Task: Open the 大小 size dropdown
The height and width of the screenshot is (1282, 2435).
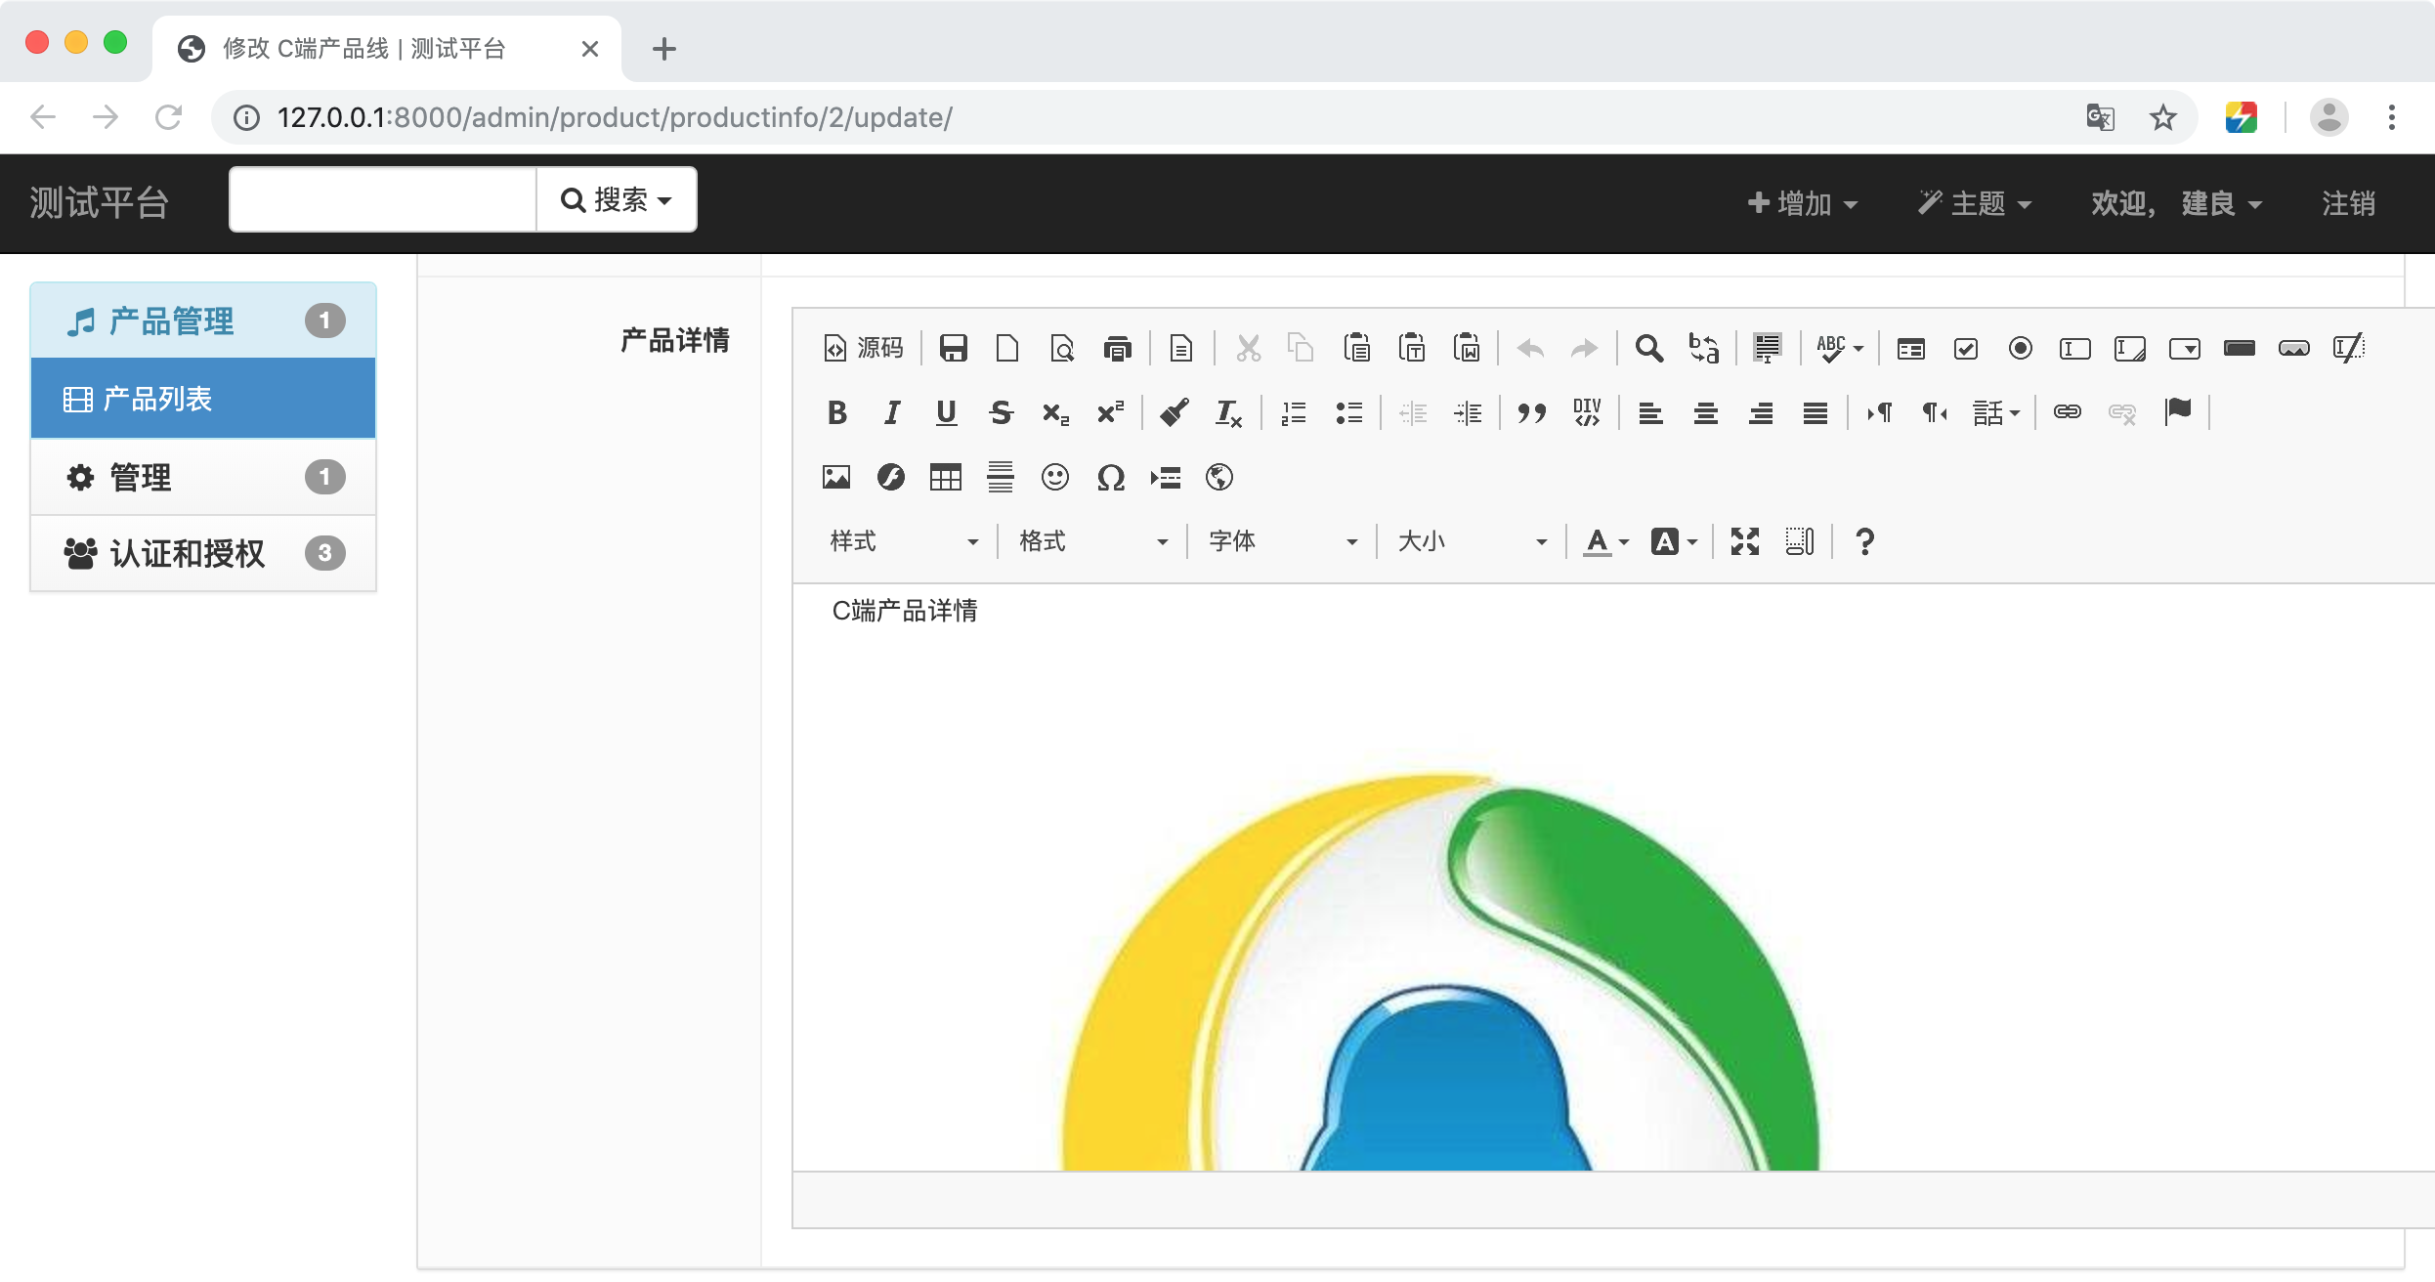Action: coord(1472,541)
